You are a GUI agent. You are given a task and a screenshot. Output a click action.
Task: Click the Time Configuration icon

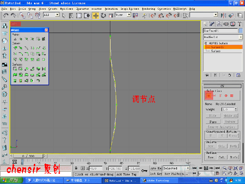click(x=217, y=173)
